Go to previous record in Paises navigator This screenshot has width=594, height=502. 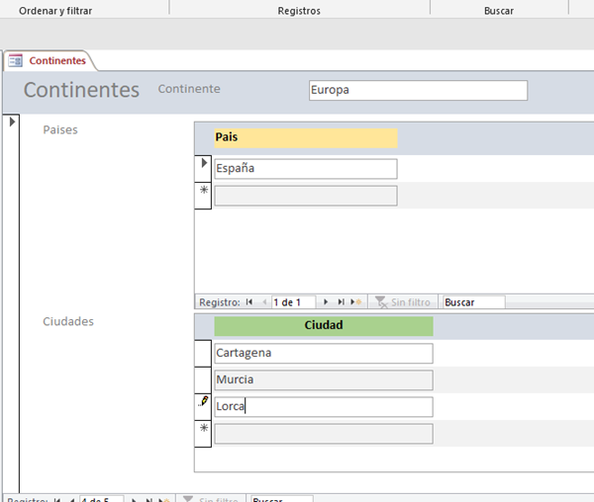click(263, 302)
